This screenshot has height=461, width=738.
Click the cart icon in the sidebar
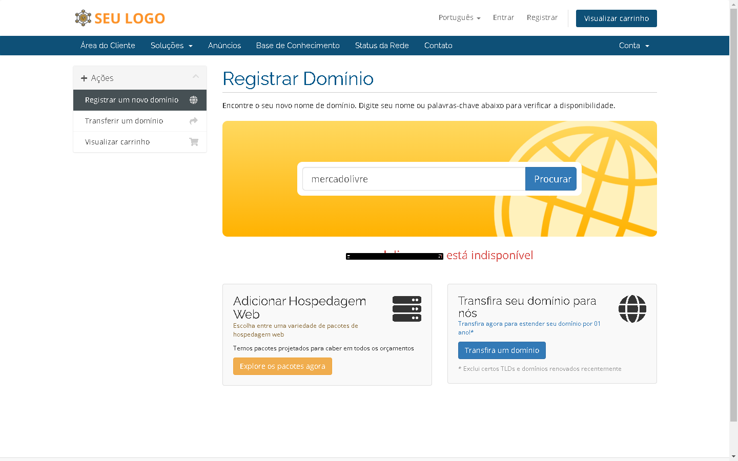(193, 142)
